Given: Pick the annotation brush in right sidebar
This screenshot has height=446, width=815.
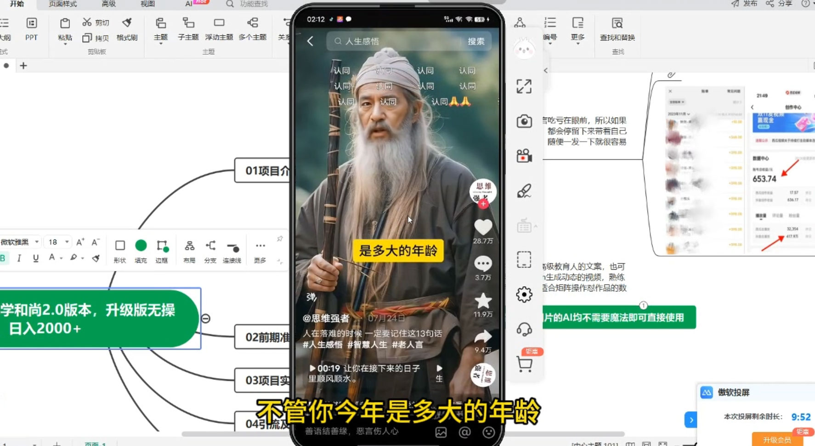Looking at the screenshot, I should point(524,191).
